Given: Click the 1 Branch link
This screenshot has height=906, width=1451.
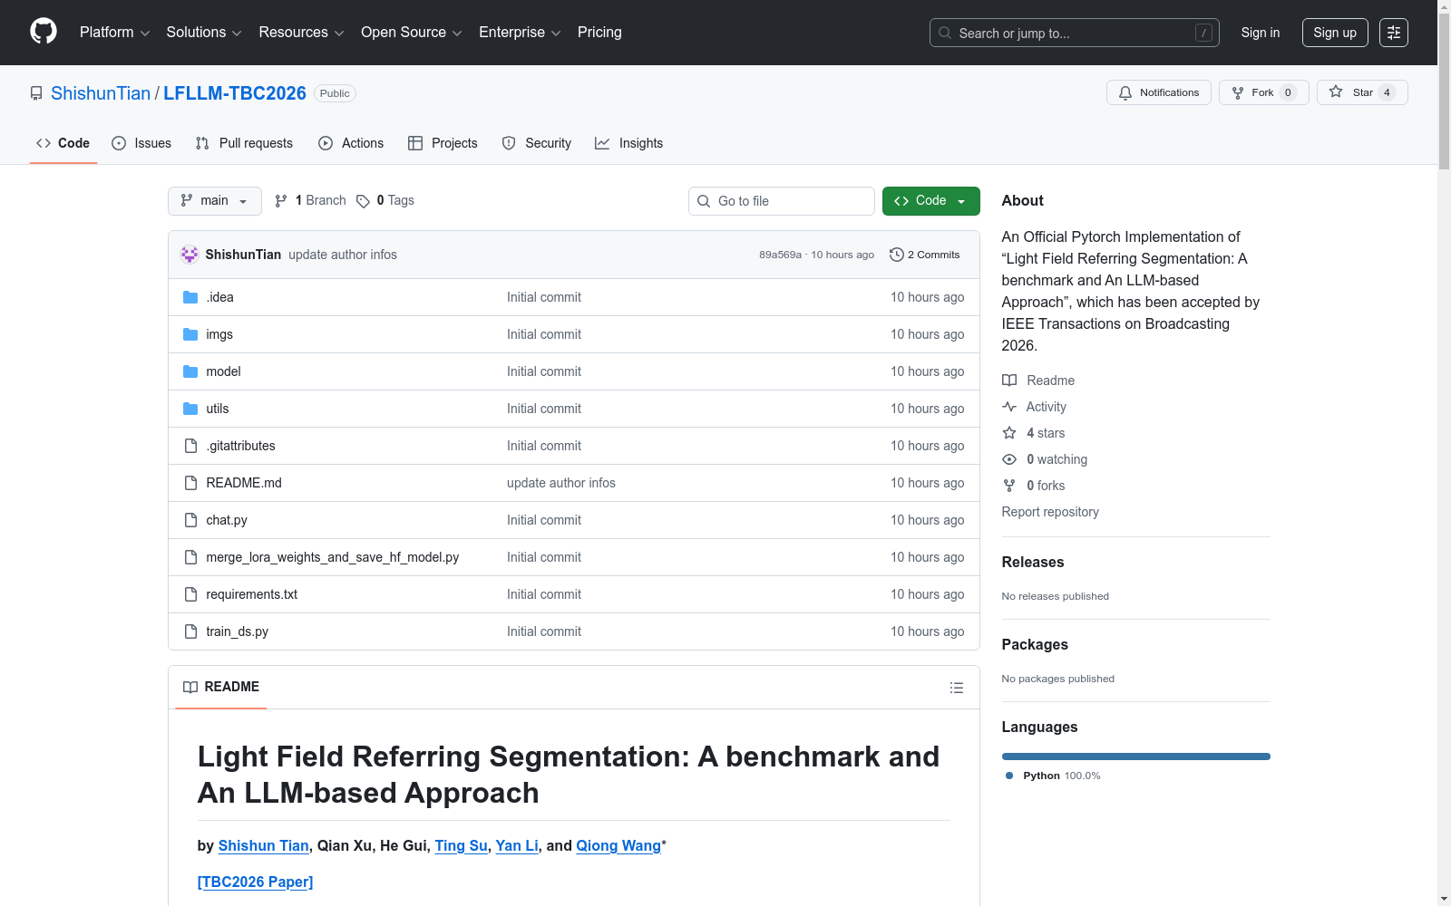Looking at the screenshot, I should pyautogui.click(x=310, y=200).
